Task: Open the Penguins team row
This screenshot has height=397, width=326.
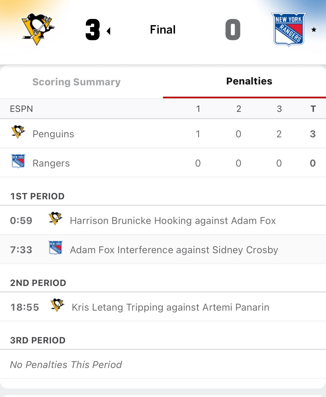Action: click(53, 134)
